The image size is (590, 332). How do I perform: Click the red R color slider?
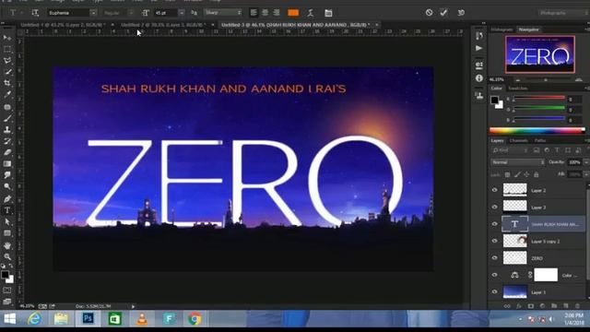(538, 98)
